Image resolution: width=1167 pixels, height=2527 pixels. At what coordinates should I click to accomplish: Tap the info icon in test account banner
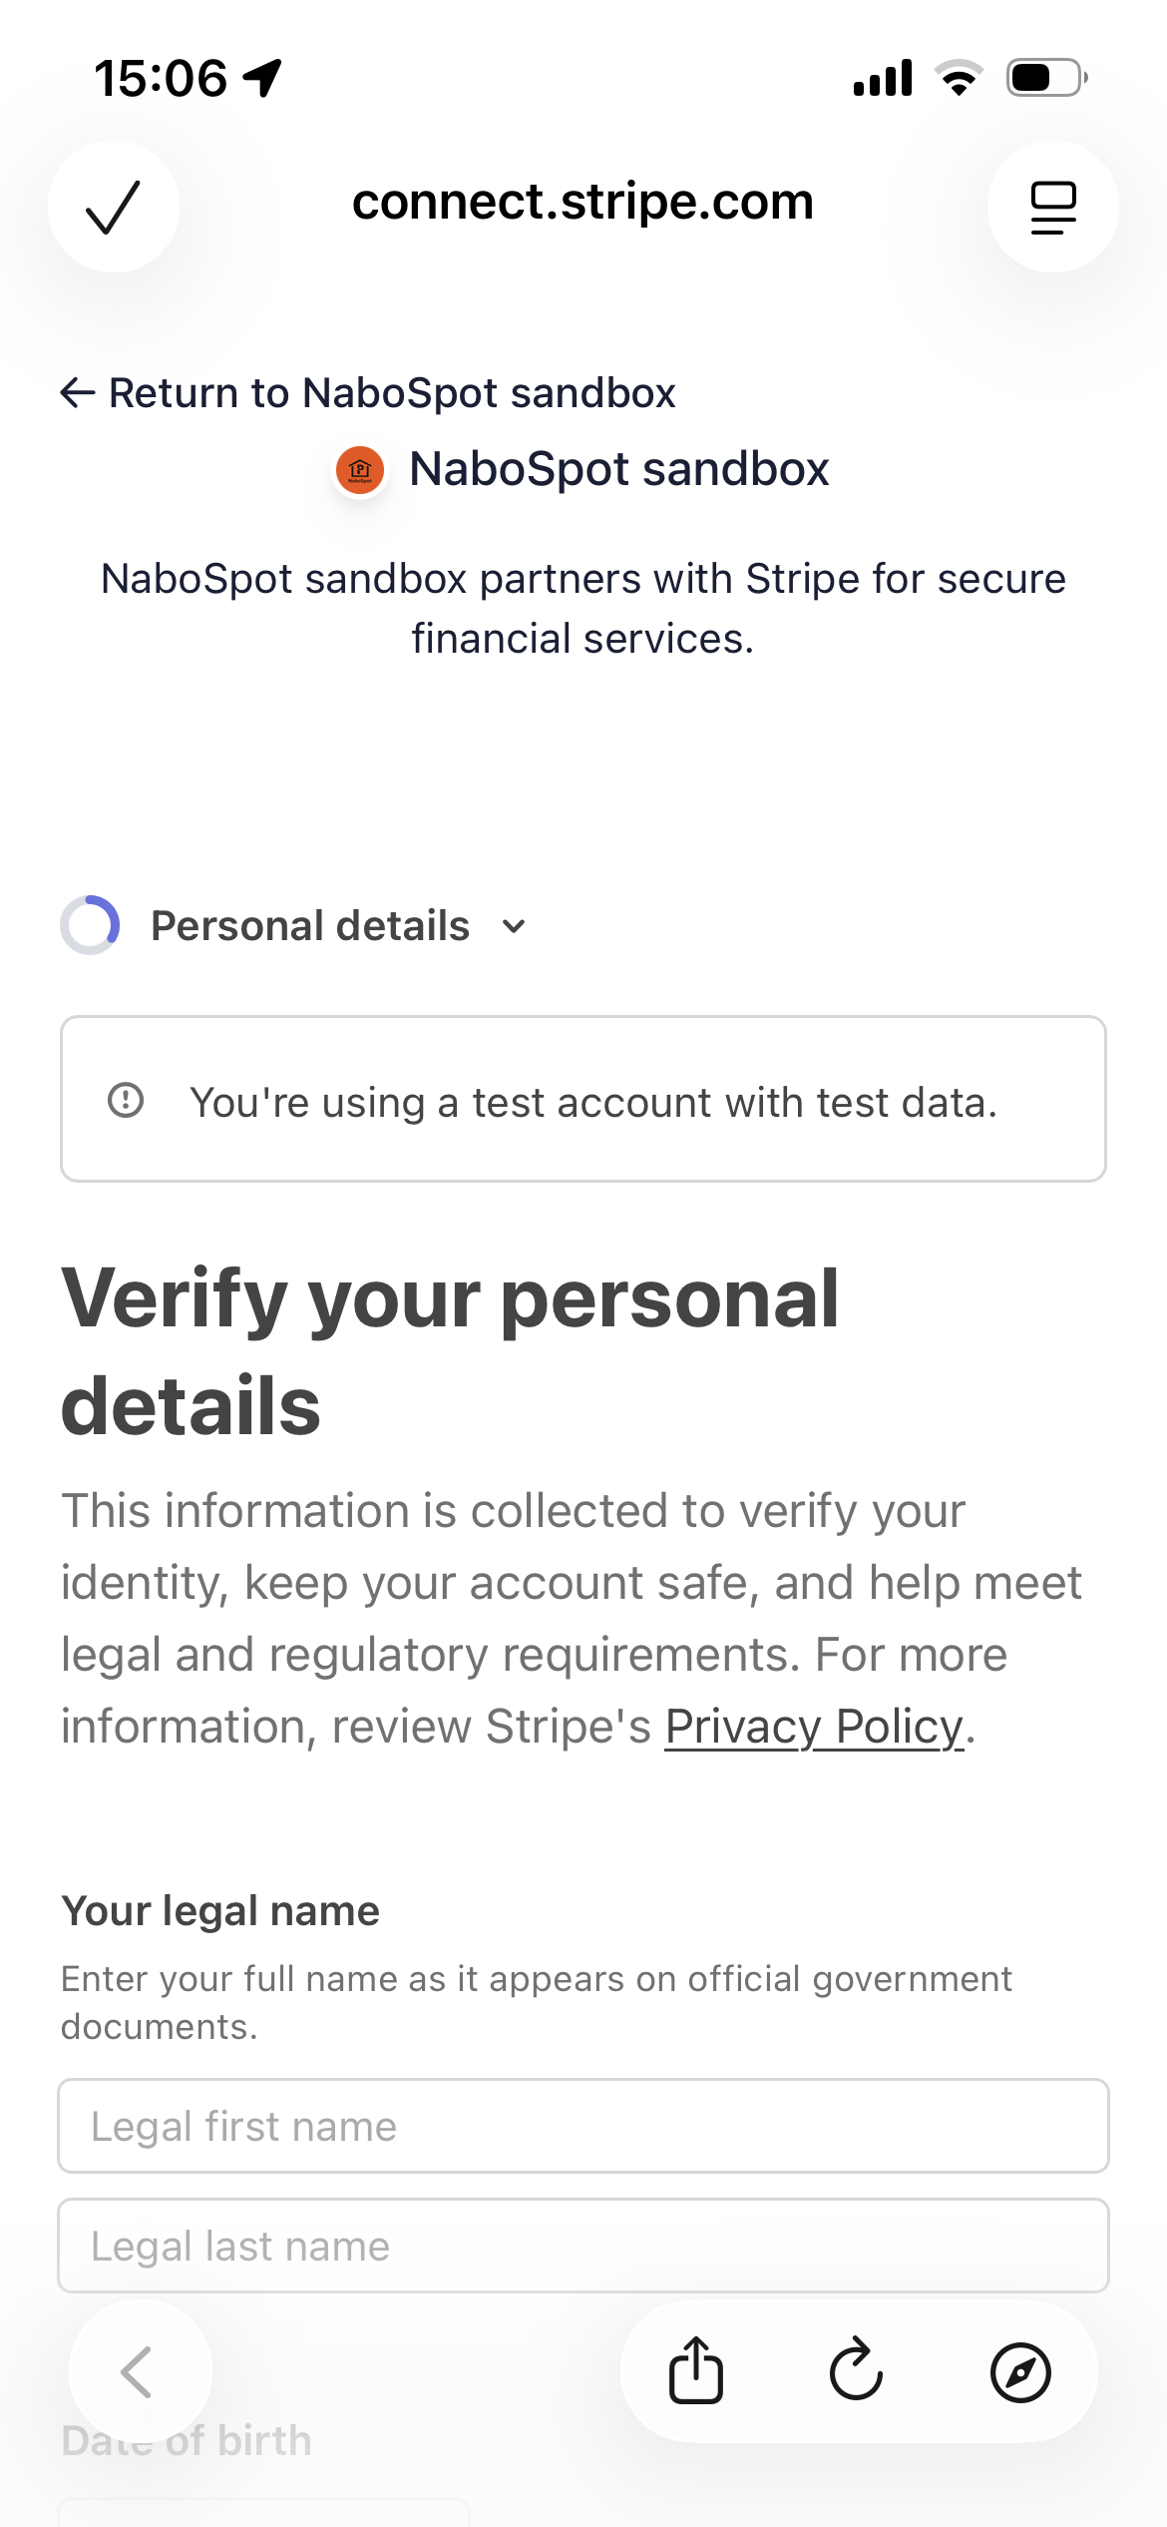tap(126, 1100)
